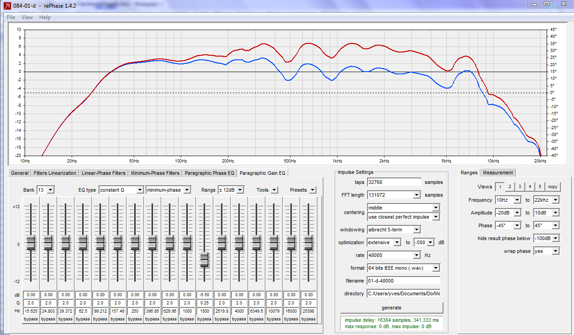574x335 pixels.
Task: Toggle bypass for the 4000 Hz band
Action: click(239, 319)
